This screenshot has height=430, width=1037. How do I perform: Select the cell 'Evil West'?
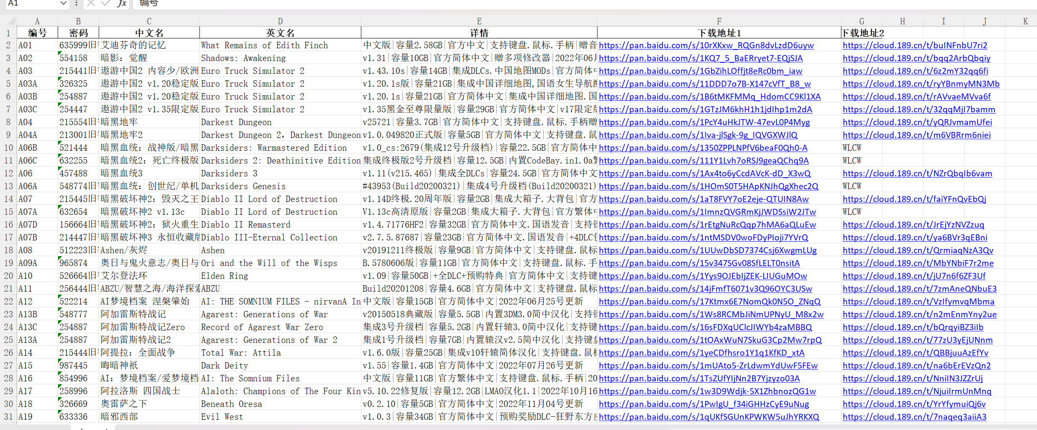(x=280, y=417)
